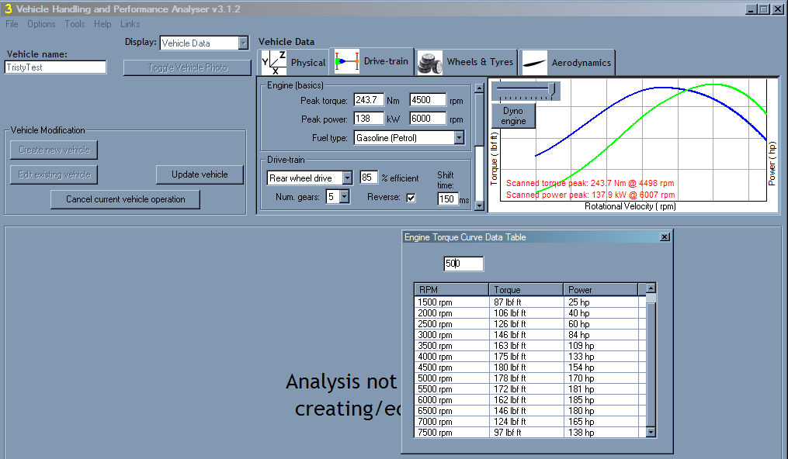Click the Peak torque rpm field
The height and width of the screenshot is (459, 788).
(x=427, y=100)
